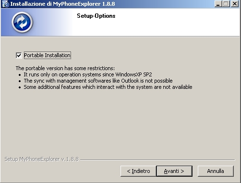This screenshot has width=241, height=183.
Task: Maximize the installer window
Action: [226, 4]
